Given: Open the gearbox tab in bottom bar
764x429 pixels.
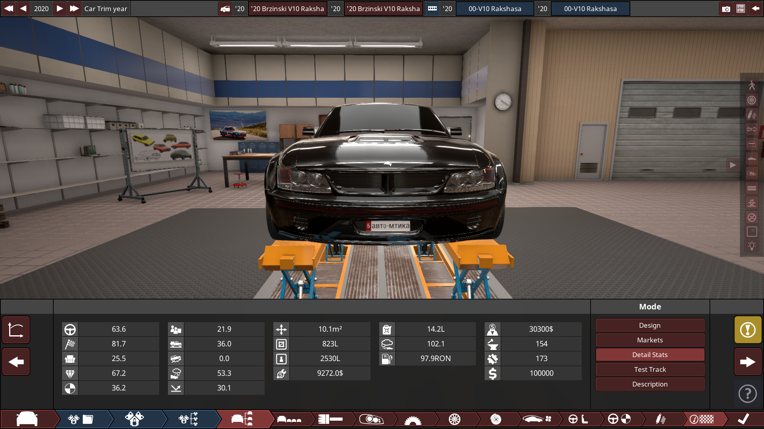Looking at the screenshot, I should click(412, 419).
